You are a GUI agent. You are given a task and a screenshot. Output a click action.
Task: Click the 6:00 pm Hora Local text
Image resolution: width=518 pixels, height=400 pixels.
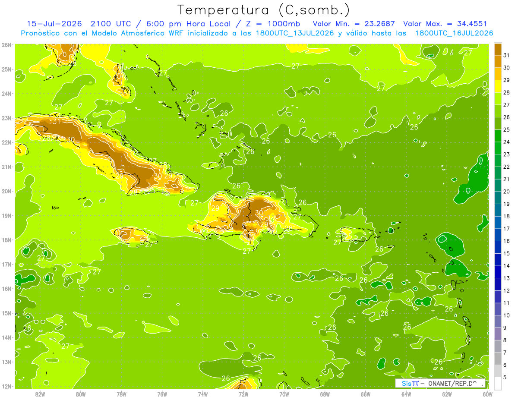click(190, 24)
